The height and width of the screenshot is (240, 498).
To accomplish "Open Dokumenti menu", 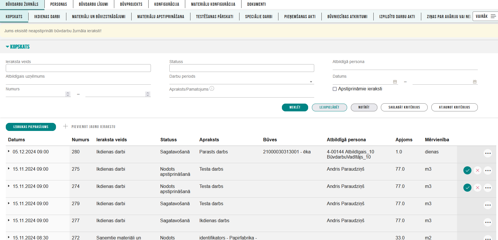I will pos(257,4).
